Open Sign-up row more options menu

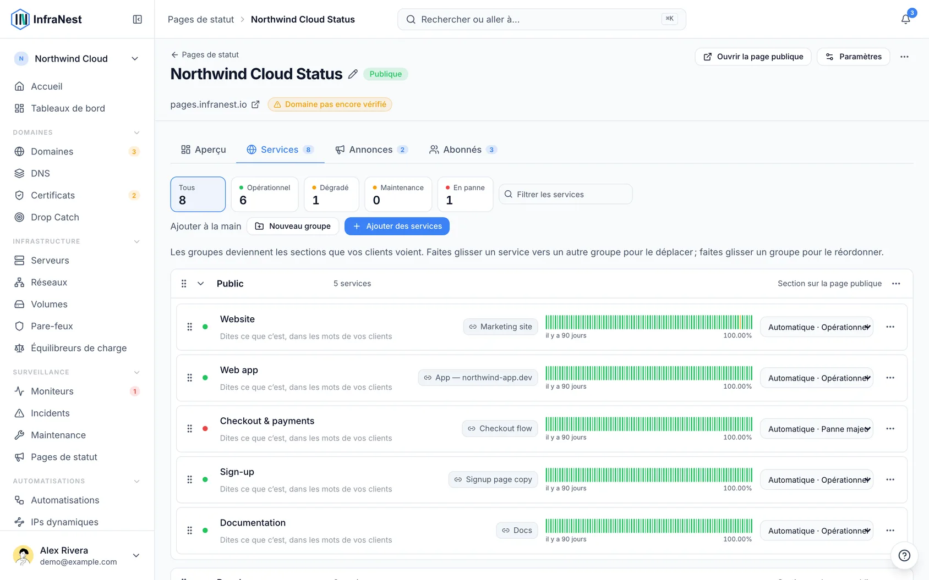coord(890,480)
